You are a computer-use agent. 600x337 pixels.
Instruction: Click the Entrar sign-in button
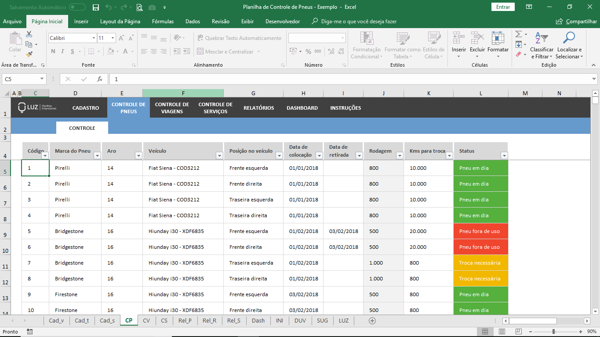(x=503, y=7)
